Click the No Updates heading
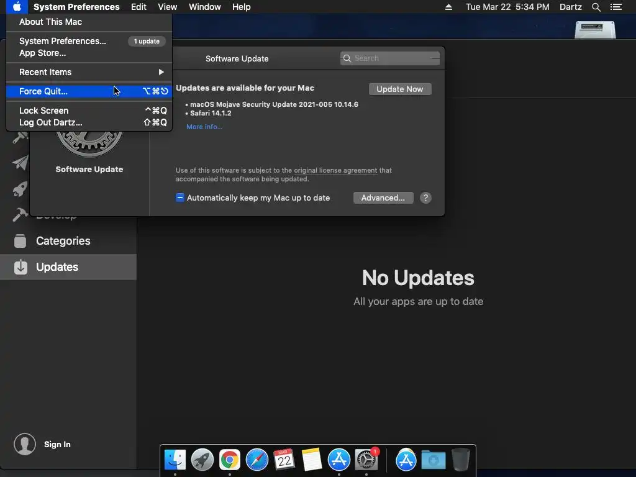Viewport: 636px width, 477px height. 418,278
